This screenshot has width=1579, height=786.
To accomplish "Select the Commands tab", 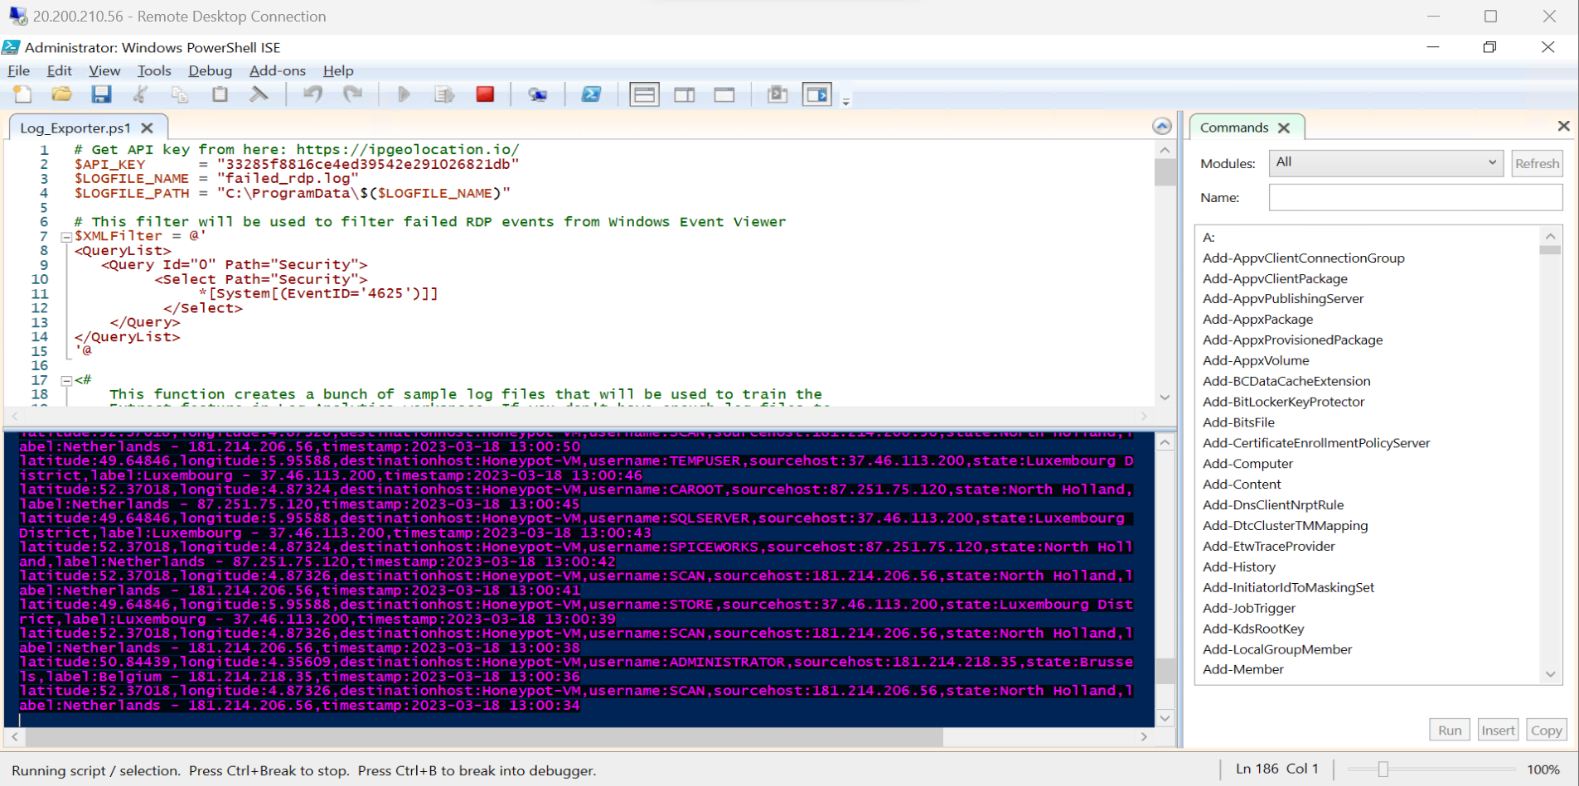I will click(1234, 128).
